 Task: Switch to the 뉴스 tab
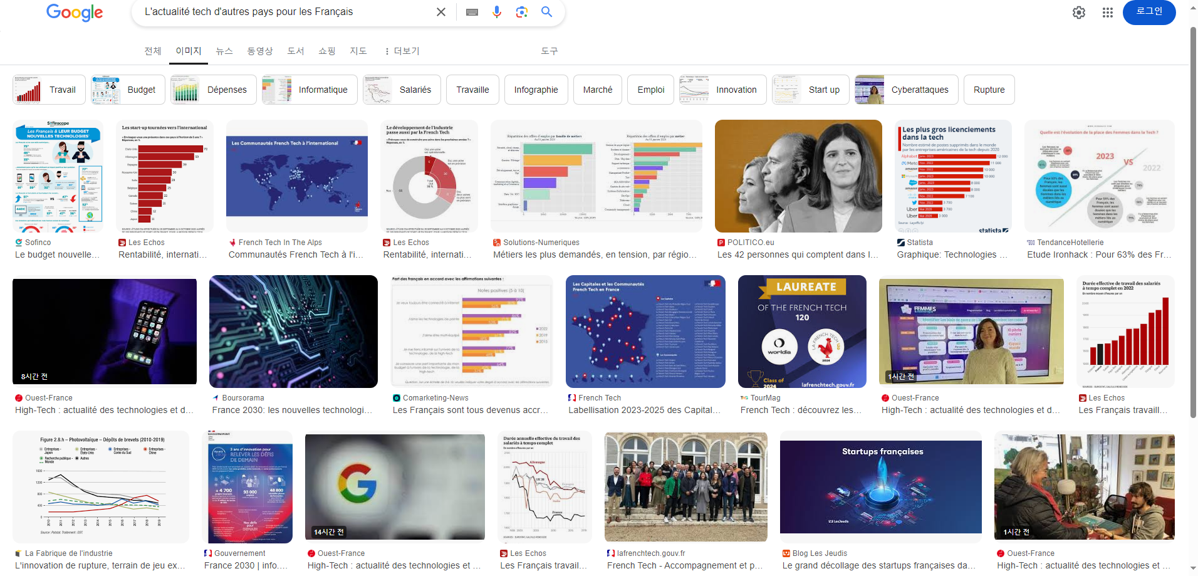[x=224, y=51]
